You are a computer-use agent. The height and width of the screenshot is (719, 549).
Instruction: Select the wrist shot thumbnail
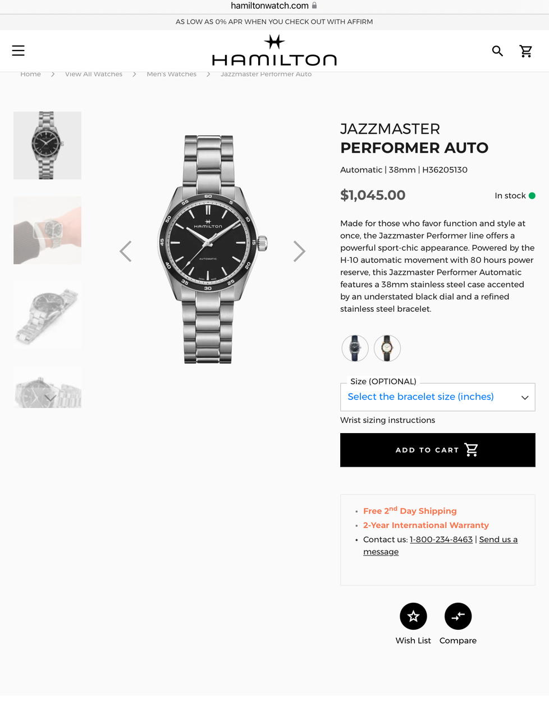click(47, 230)
